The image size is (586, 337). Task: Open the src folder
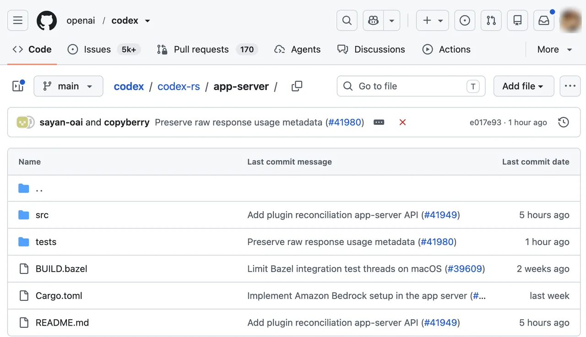(x=42, y=215)
